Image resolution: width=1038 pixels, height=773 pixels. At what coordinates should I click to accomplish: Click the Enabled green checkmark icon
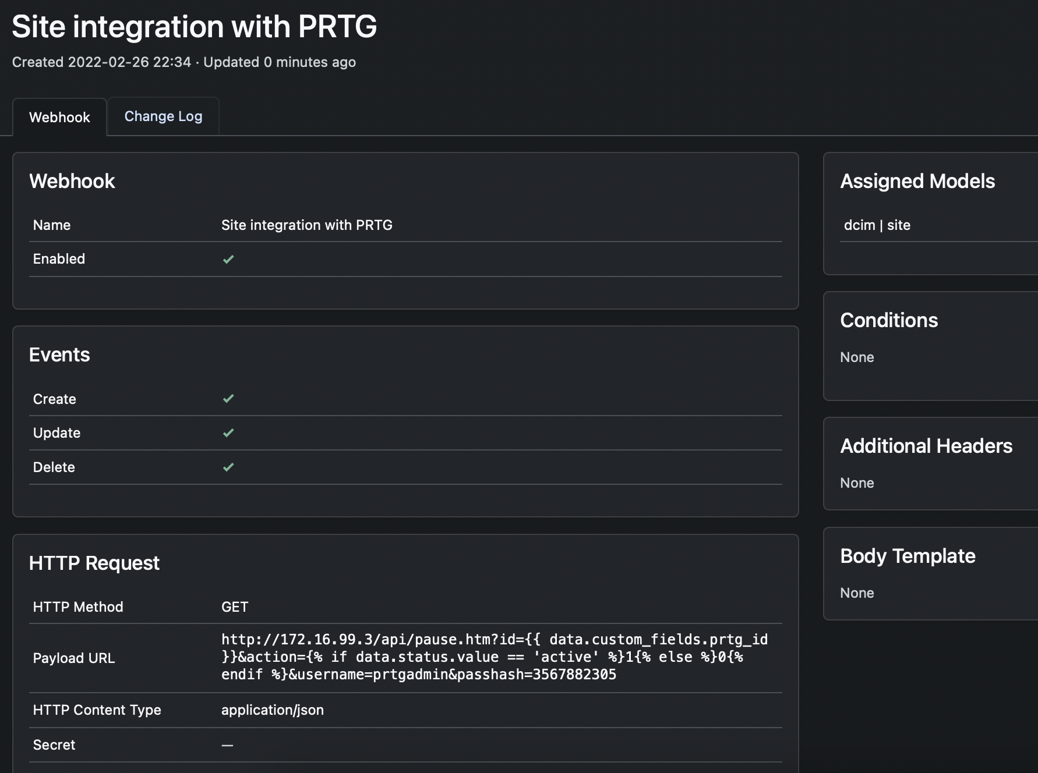(x=228, y=259)
